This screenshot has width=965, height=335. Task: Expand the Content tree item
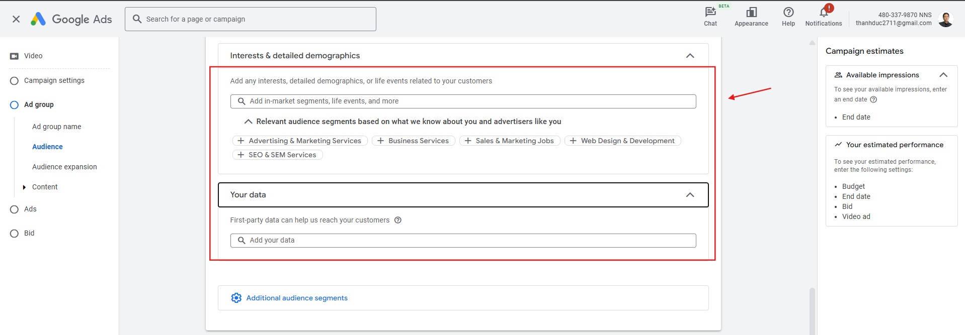pos(24,187)
